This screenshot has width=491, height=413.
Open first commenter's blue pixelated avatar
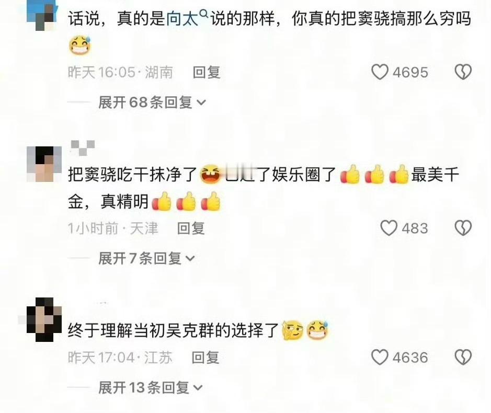pyautogui.click(x=42, y=14)
